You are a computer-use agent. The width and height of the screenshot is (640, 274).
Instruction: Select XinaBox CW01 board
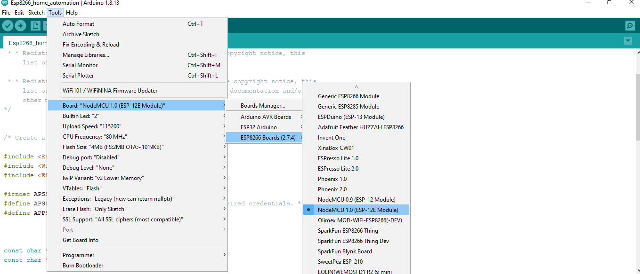[x=356, y=148]
